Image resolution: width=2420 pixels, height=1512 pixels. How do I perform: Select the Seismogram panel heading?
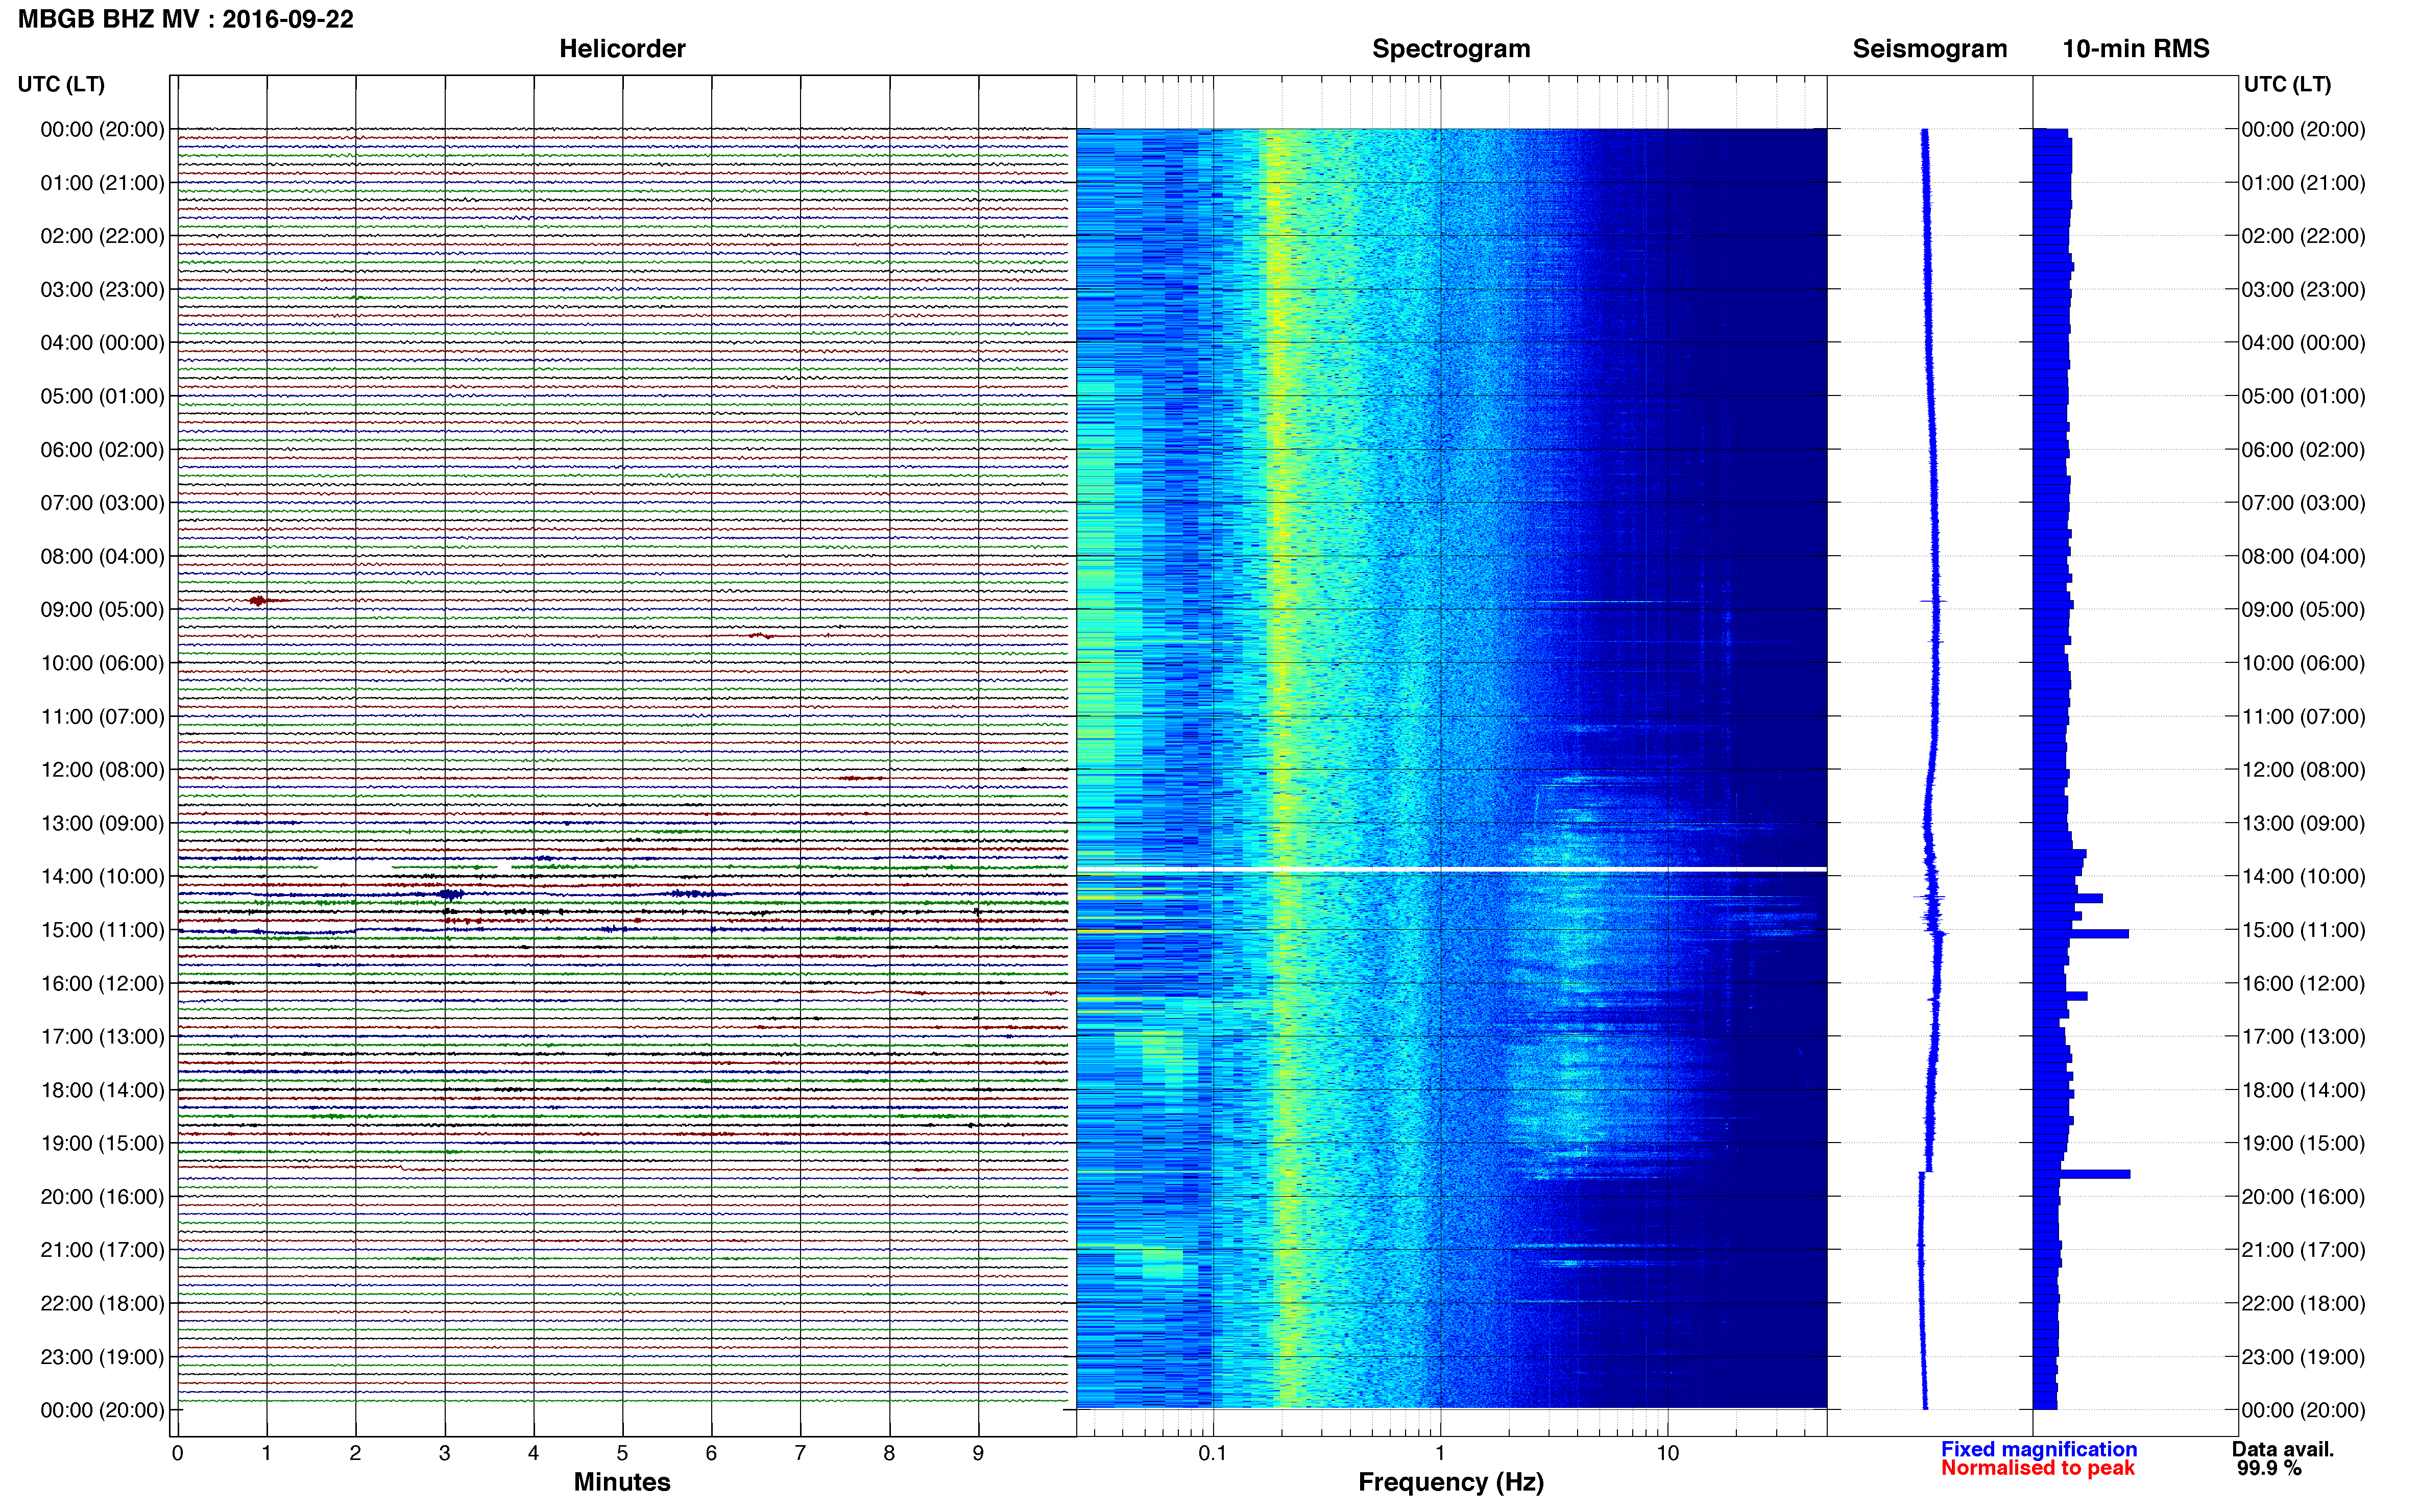click(1930, 49)
